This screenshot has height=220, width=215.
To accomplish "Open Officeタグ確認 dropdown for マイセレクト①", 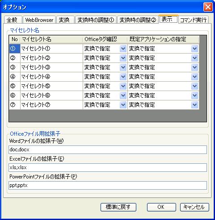I will click(123, 49).
